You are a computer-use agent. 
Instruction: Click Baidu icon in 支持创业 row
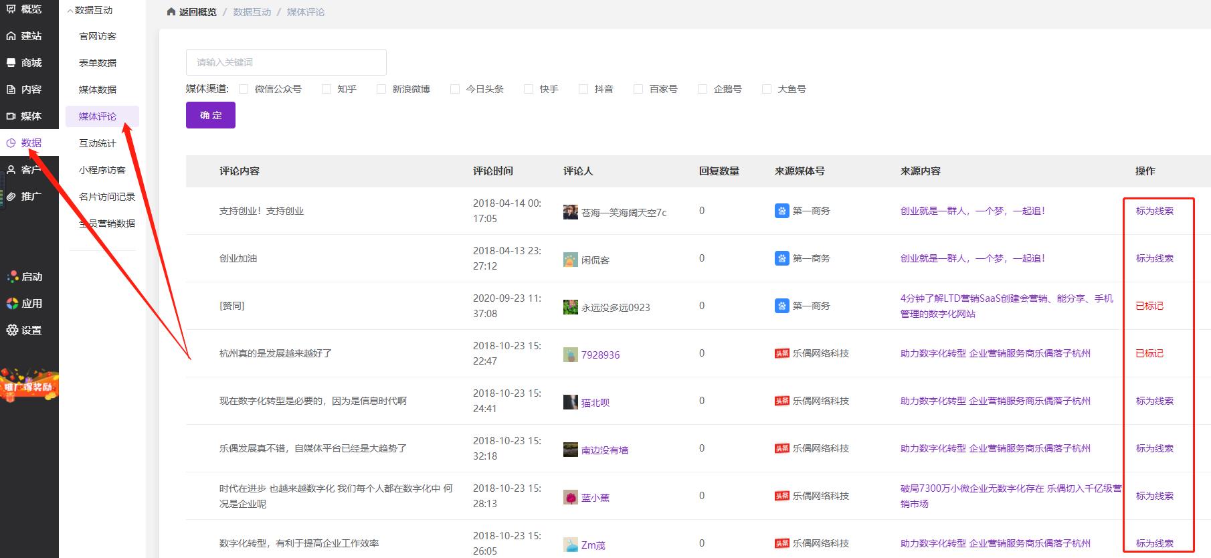pyautogui.click(x=782, y=211)
